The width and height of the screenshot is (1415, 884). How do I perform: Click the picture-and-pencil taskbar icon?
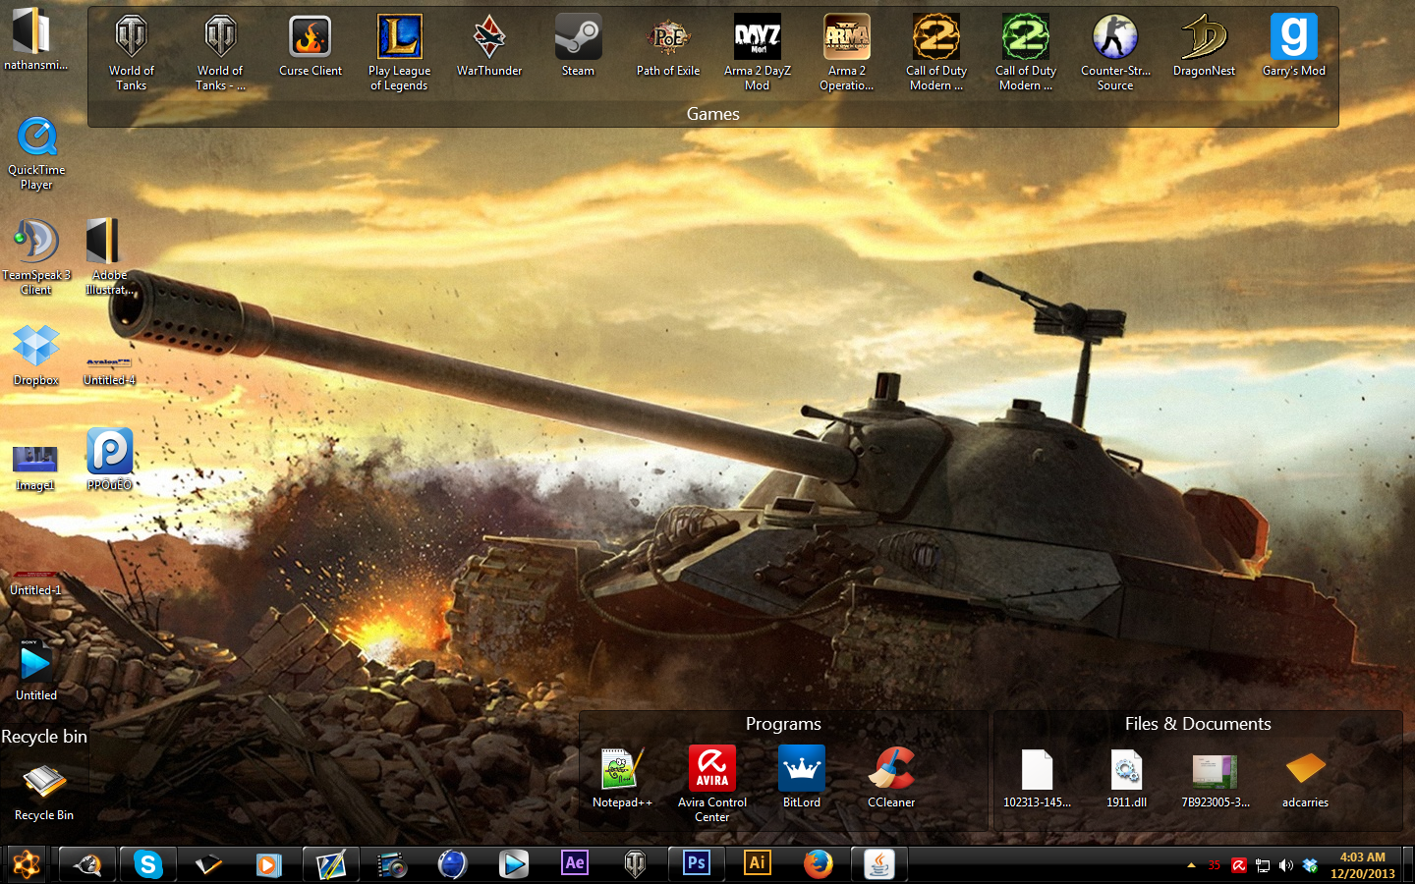[330, 864]
